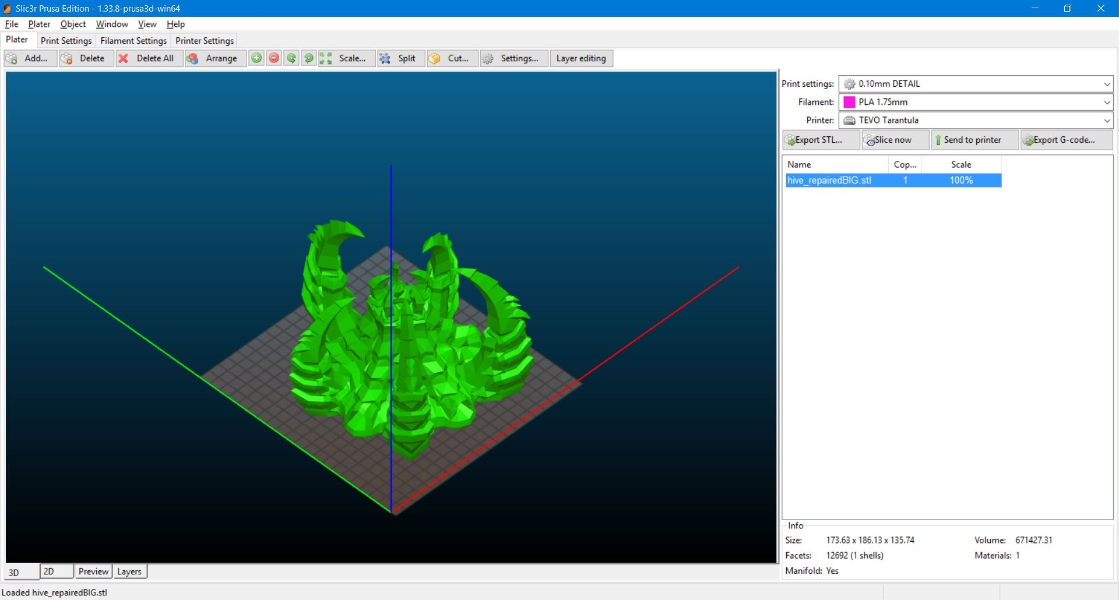Click the Scale column header

(x=961, y=164)
